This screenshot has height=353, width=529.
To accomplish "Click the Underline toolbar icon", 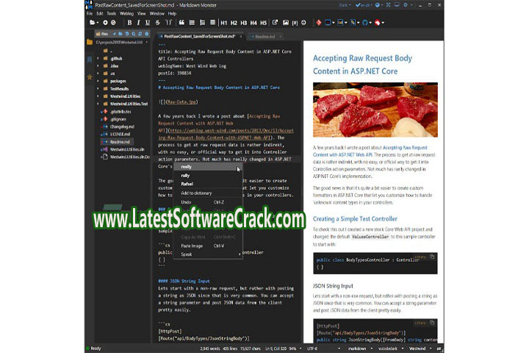I will (149, 23).
